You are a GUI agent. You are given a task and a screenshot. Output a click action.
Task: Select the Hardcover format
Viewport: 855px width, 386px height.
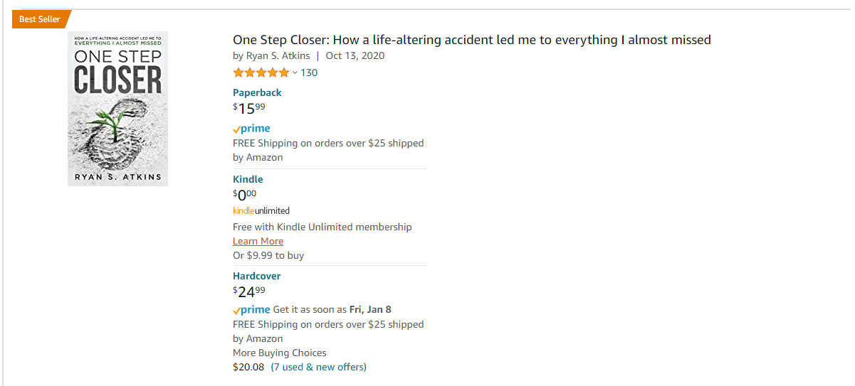257,276
